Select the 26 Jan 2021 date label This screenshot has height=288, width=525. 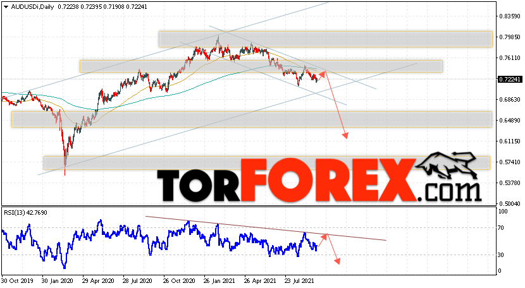219,281
